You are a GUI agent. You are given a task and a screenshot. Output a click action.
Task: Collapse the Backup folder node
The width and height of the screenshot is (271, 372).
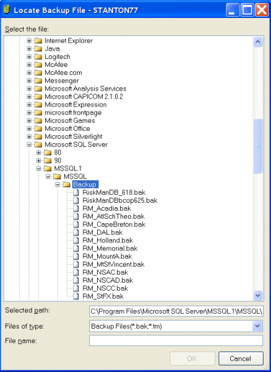58,185
